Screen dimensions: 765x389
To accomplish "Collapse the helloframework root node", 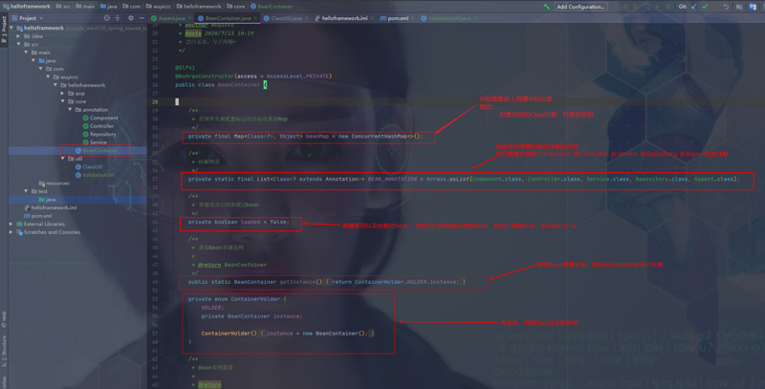I will [x=11, y=28].
